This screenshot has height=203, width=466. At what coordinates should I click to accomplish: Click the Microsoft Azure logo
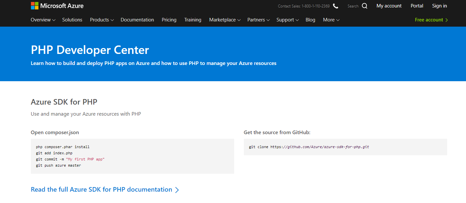pos(57,6)
